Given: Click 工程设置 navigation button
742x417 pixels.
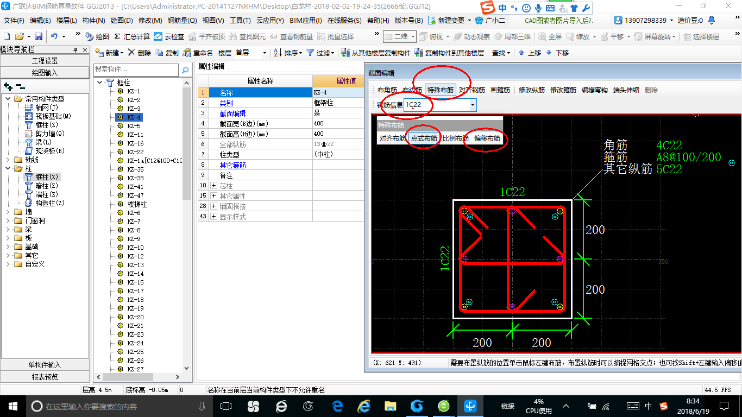Looking at the screenshot, I should (45, 61).
